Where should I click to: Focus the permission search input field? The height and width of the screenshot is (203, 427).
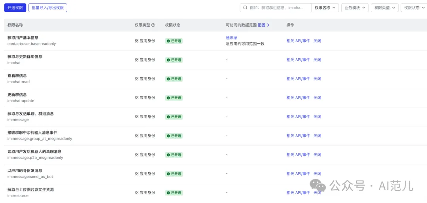pyautogui.click(x=280, y=8)
